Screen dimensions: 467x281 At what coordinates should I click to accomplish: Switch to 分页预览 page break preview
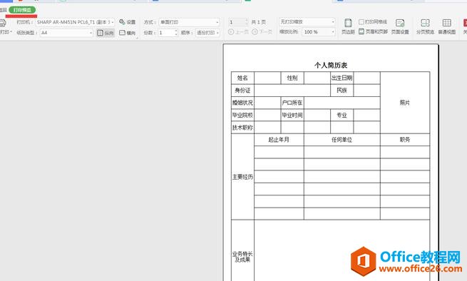(x=426, y=26)
